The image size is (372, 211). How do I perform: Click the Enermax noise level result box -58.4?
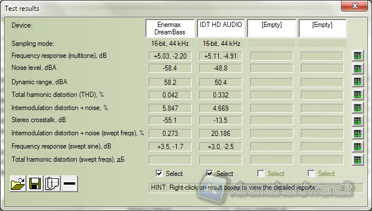pos(170,68)
